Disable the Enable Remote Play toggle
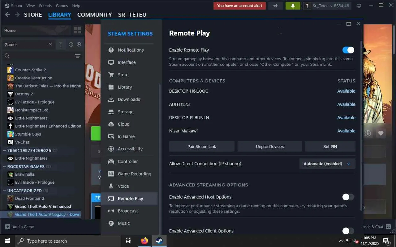Viewport: 396px width, 247px height. (348, 50)
